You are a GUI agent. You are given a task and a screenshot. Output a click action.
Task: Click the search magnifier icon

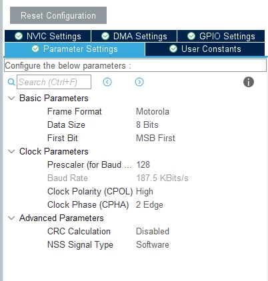[x=11, y=82]
